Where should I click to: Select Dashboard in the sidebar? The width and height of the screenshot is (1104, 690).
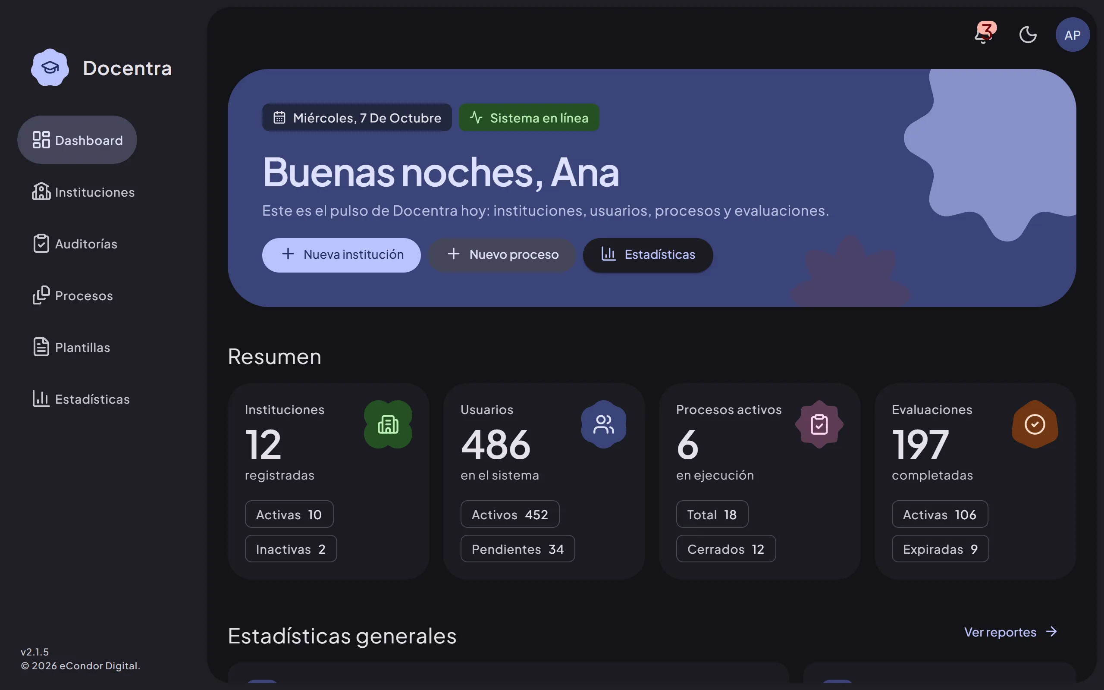(77, 140)
